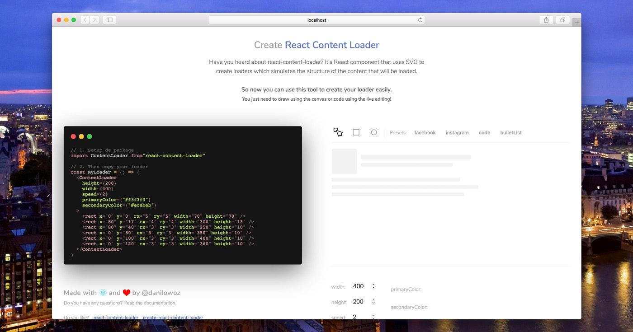Toggle Safari sidebar button
This screenshot has height=332, width=633.
pos(109,20)
